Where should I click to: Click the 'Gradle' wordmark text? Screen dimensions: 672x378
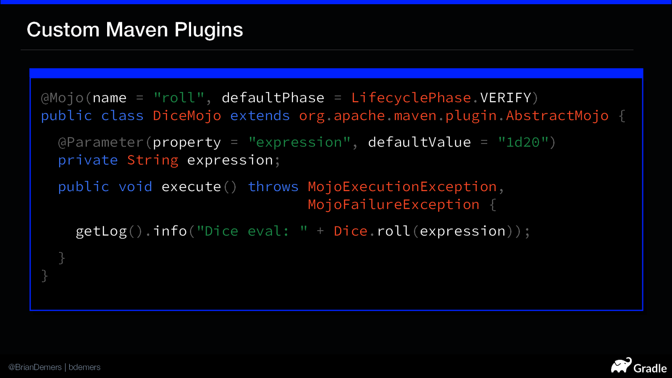[650, 368]
